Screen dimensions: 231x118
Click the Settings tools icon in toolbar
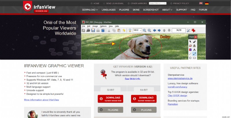pyautogui.click(x=189, y=31)
